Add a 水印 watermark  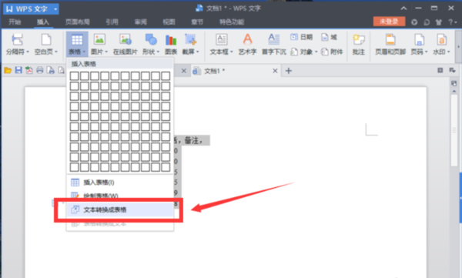[441, 44]
